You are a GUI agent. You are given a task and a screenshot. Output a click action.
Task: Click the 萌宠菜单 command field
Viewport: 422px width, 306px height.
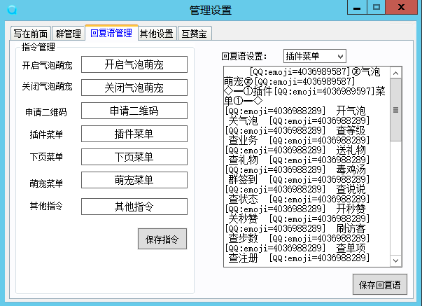134,180
